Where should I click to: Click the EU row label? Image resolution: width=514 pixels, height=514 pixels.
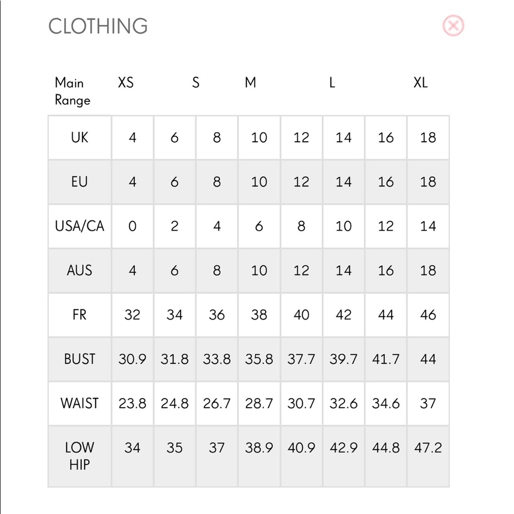click(80, 182)
